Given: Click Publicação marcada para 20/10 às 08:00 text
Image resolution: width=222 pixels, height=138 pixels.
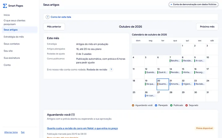Looking at the screenshot, I should tap(67, 134).
